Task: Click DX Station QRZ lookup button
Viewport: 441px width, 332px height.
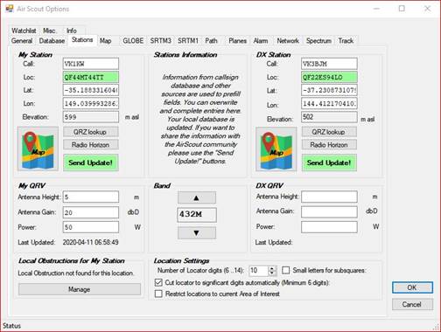Action: (x=329, y=132)
